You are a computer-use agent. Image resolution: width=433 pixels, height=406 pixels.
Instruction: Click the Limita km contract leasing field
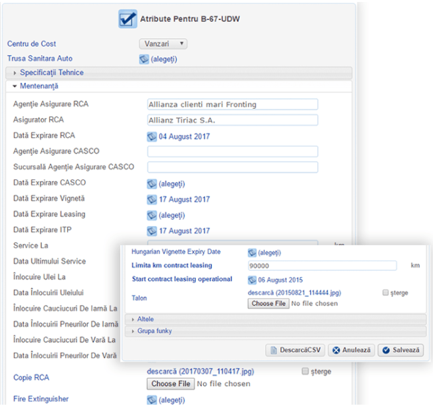(x=321, y=266)
